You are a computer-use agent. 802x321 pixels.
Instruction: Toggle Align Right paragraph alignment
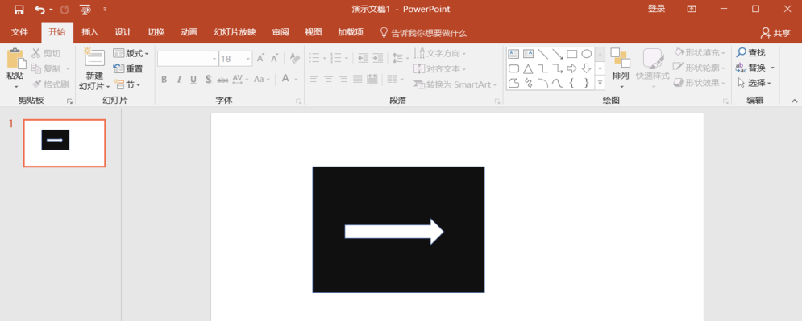[343, 79]
